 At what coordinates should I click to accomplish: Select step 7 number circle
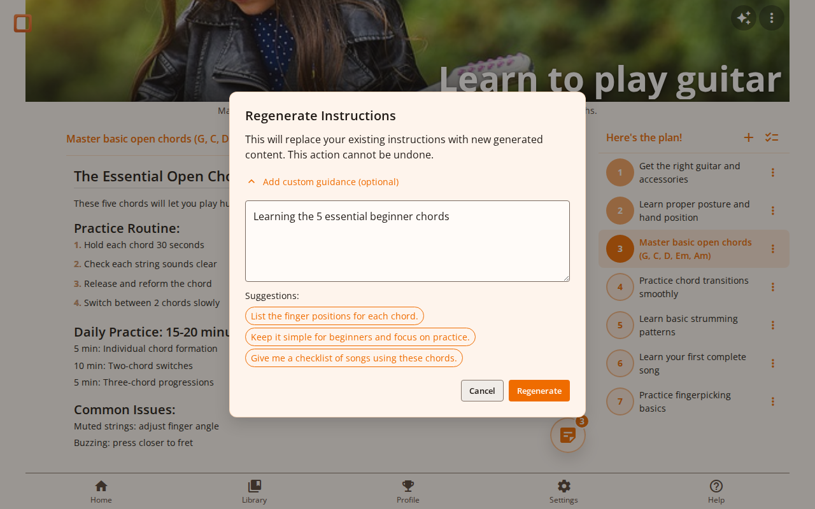620,401
